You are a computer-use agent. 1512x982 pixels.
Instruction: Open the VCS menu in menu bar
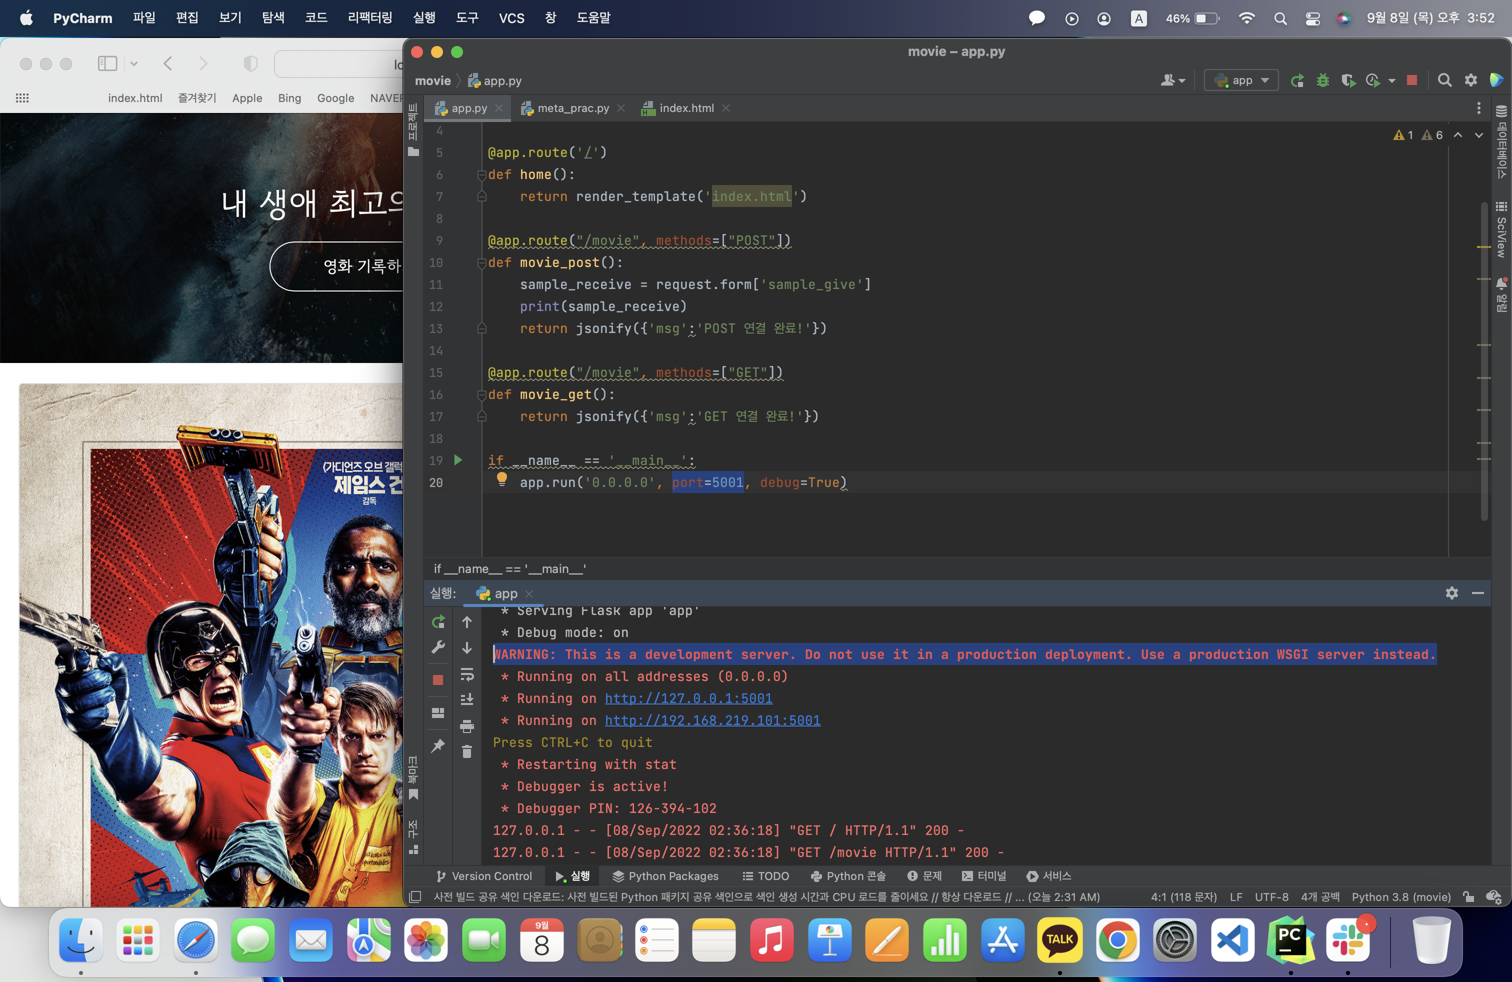click(x=511, y=18)
